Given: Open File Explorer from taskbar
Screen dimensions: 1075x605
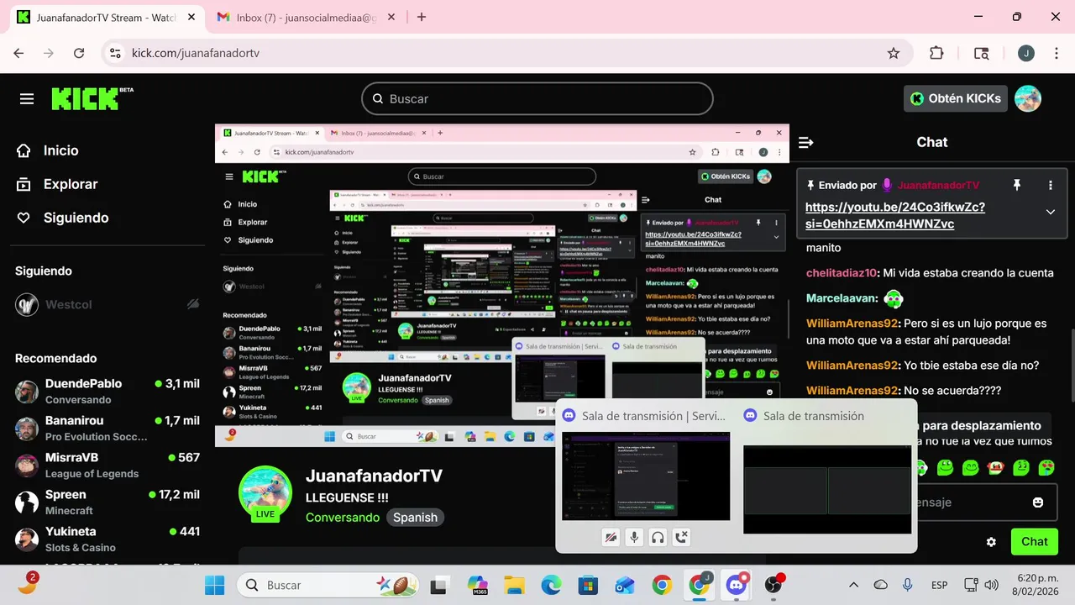Looking at the screenshot, I should (x=514, y=585).
